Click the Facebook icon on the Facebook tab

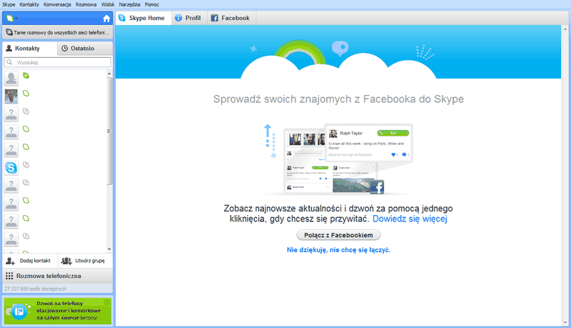pos(215,18)
